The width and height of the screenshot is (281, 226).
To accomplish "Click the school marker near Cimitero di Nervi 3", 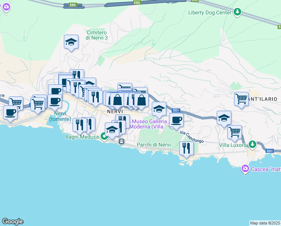I will tap(71, 42).
